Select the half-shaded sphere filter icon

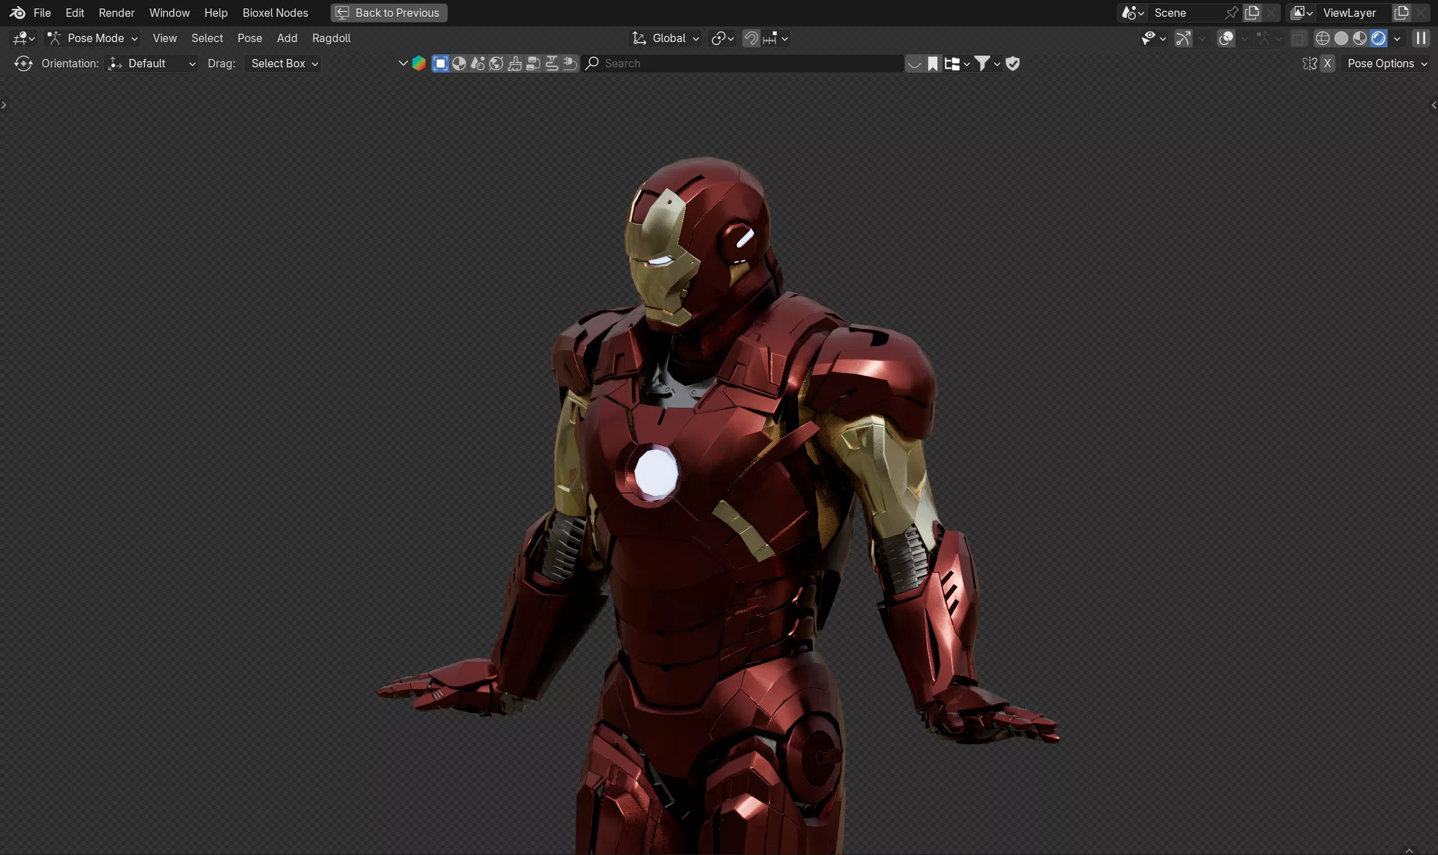tap(459, 63)
